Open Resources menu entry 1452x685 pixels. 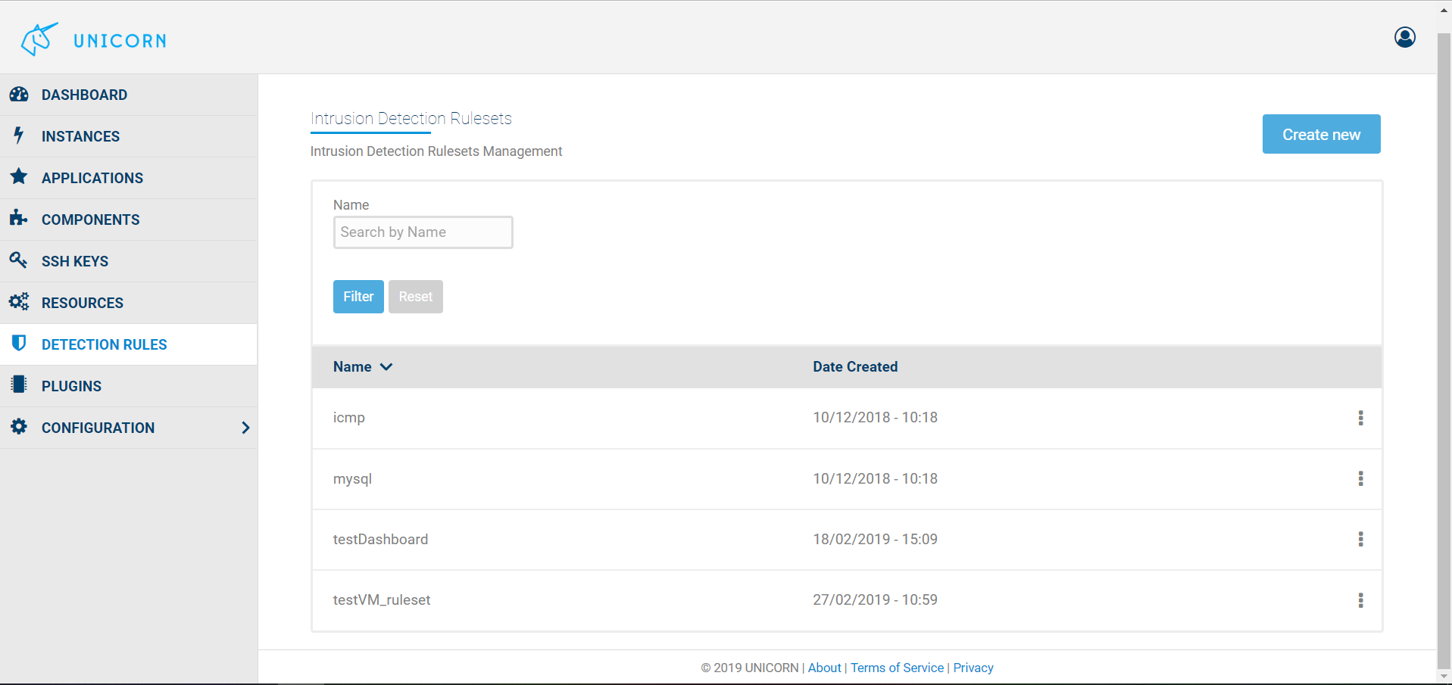click(129, 303)
